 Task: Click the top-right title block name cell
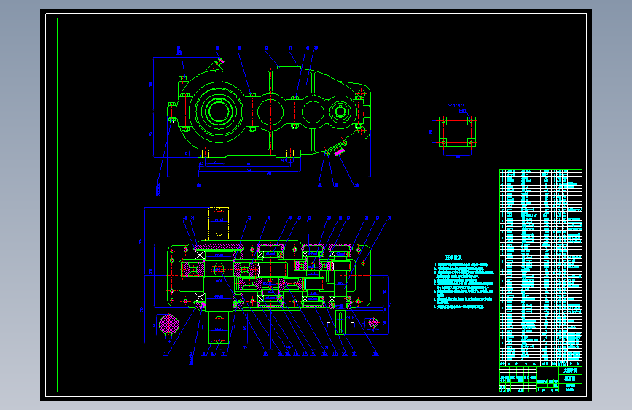click(570, 371)
